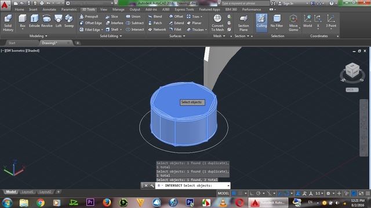Select the surface Patch tool
Screen dimensions: 371x208
coord(155,23)
